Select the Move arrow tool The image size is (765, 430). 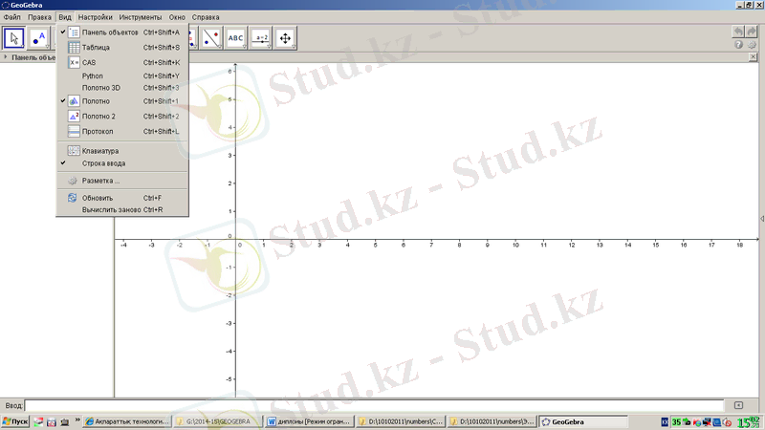[x=13, y=38]
